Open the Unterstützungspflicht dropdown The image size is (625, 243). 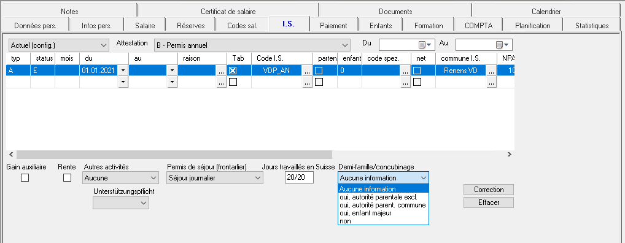tap(121, 202)
